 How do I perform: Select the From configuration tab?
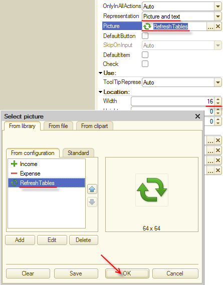(x=33, y=153)
